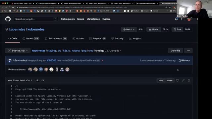This screenshot has height=119, width=212.
Task: Expand the commit message ellipsis
Action: pos(98,60)
